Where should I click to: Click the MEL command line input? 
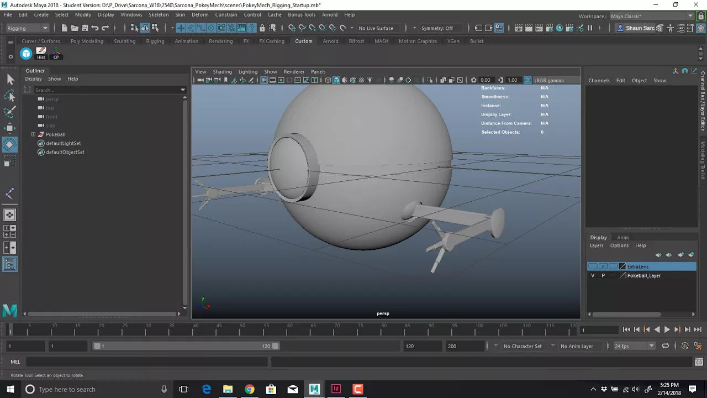coord(146,362)
